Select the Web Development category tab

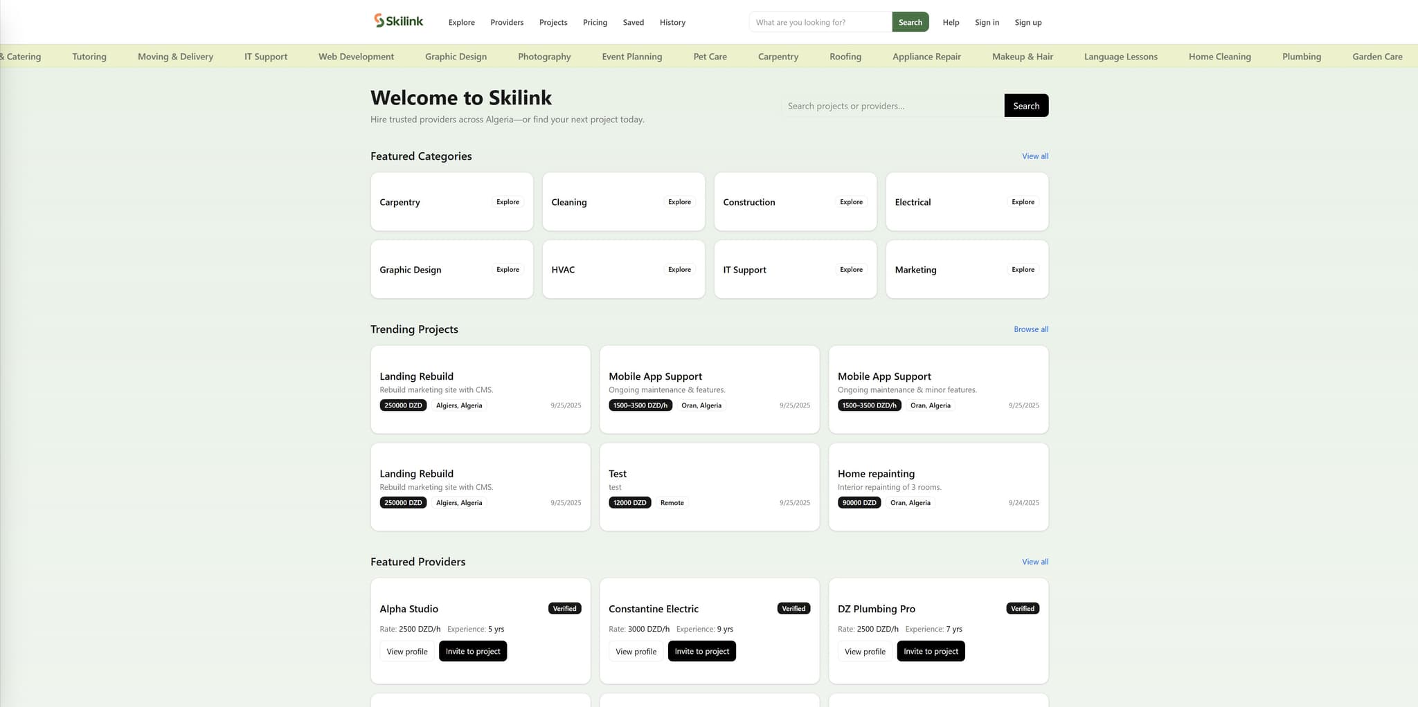pyautogui.click(x=356, y=56)
